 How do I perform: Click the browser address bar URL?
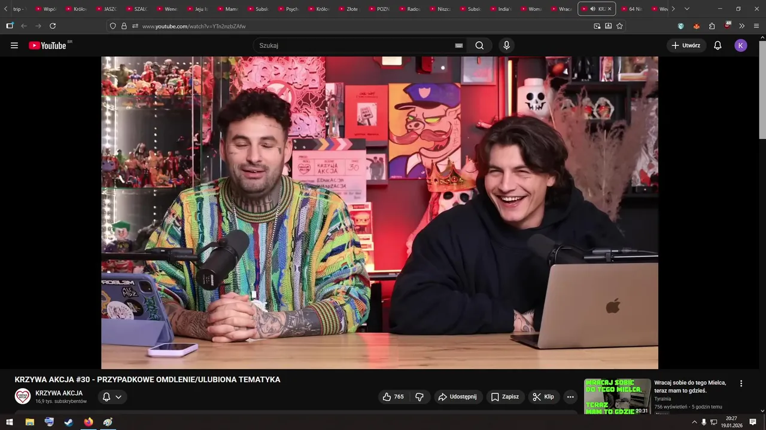[194, 26]
